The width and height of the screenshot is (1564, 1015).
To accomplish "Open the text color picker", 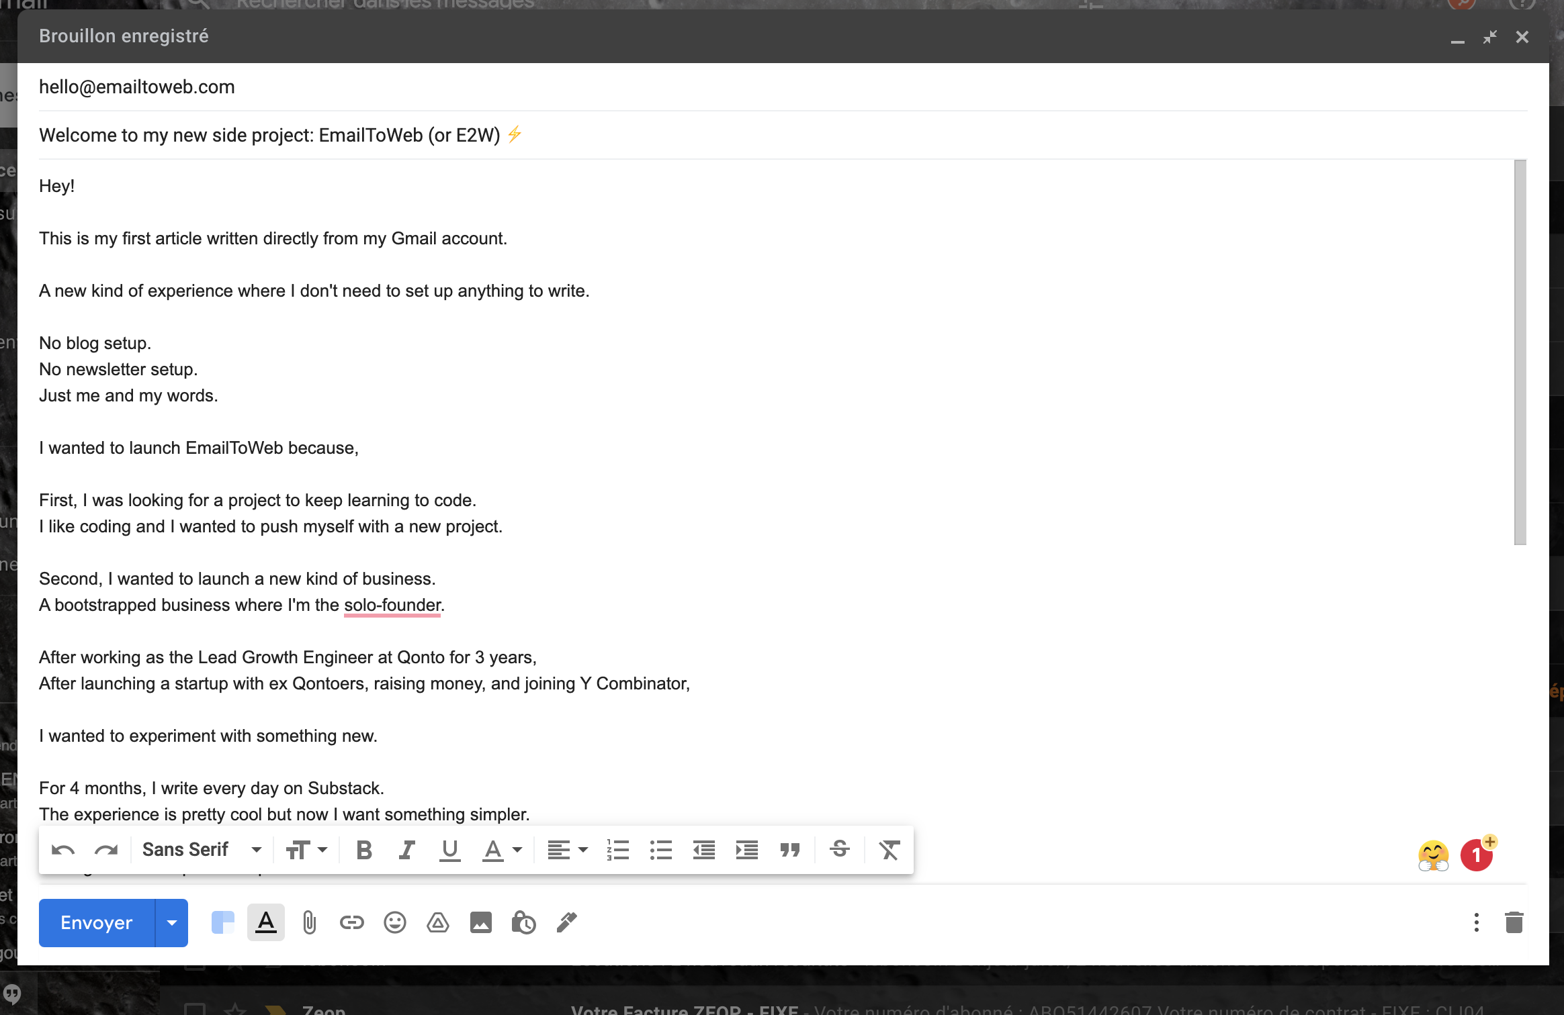I will click(502, 850).
